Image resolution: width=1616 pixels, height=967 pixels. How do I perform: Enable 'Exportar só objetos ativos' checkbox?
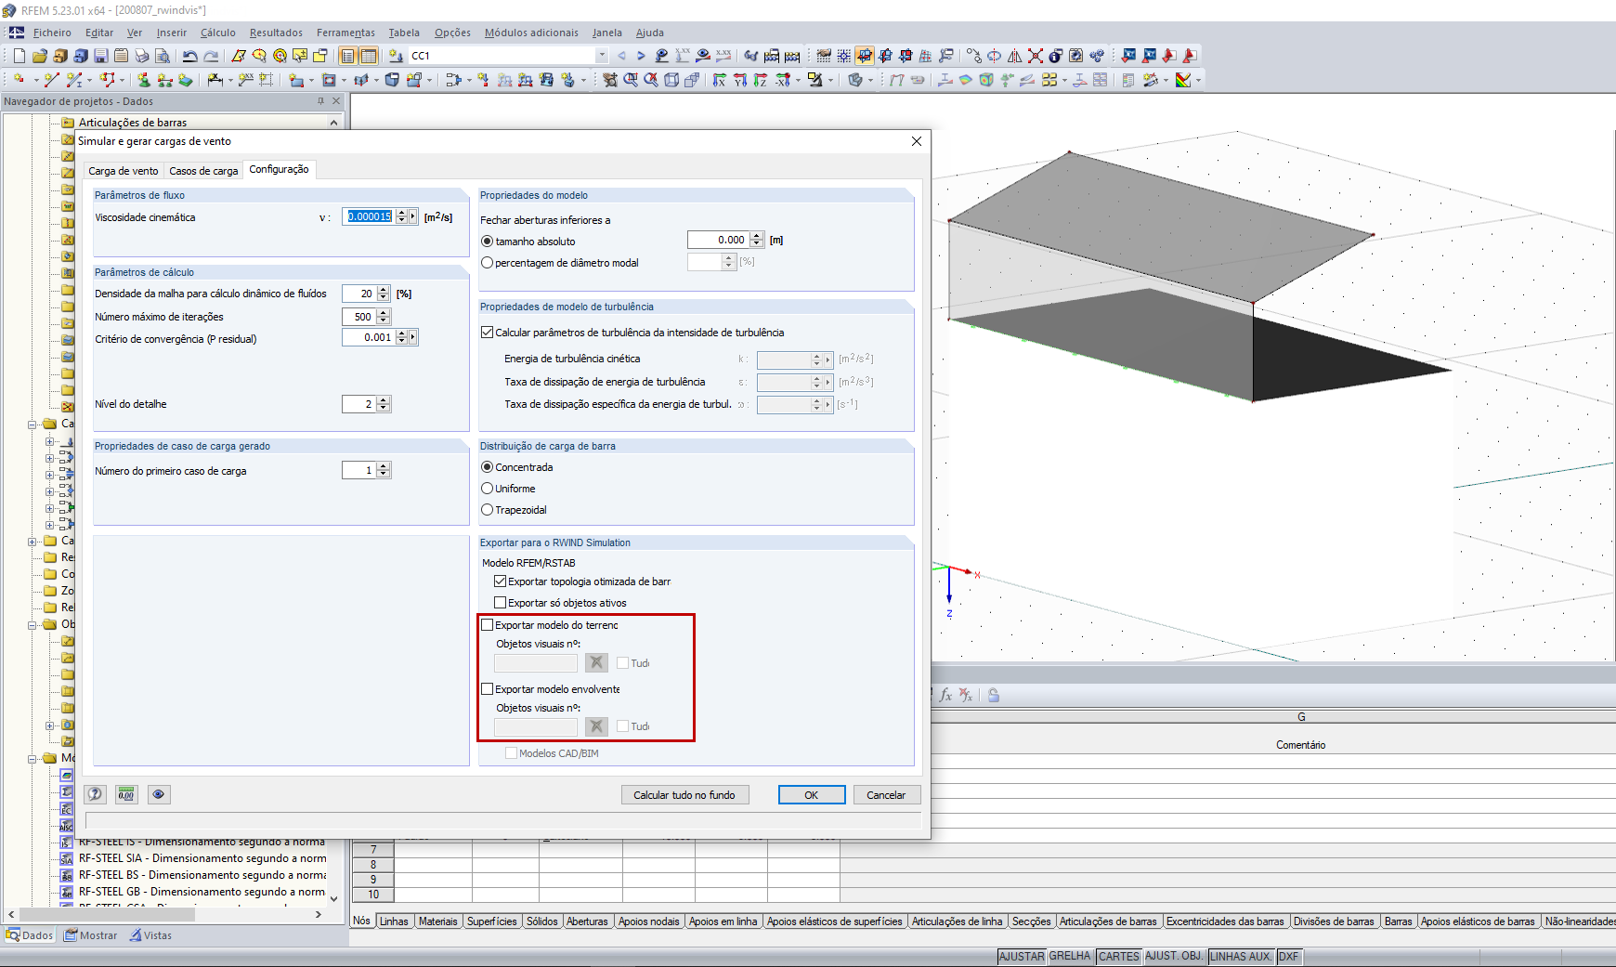[501, 603]
